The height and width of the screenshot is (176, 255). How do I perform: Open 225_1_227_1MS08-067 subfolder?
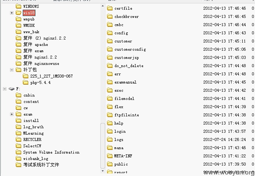pos(51,76)
